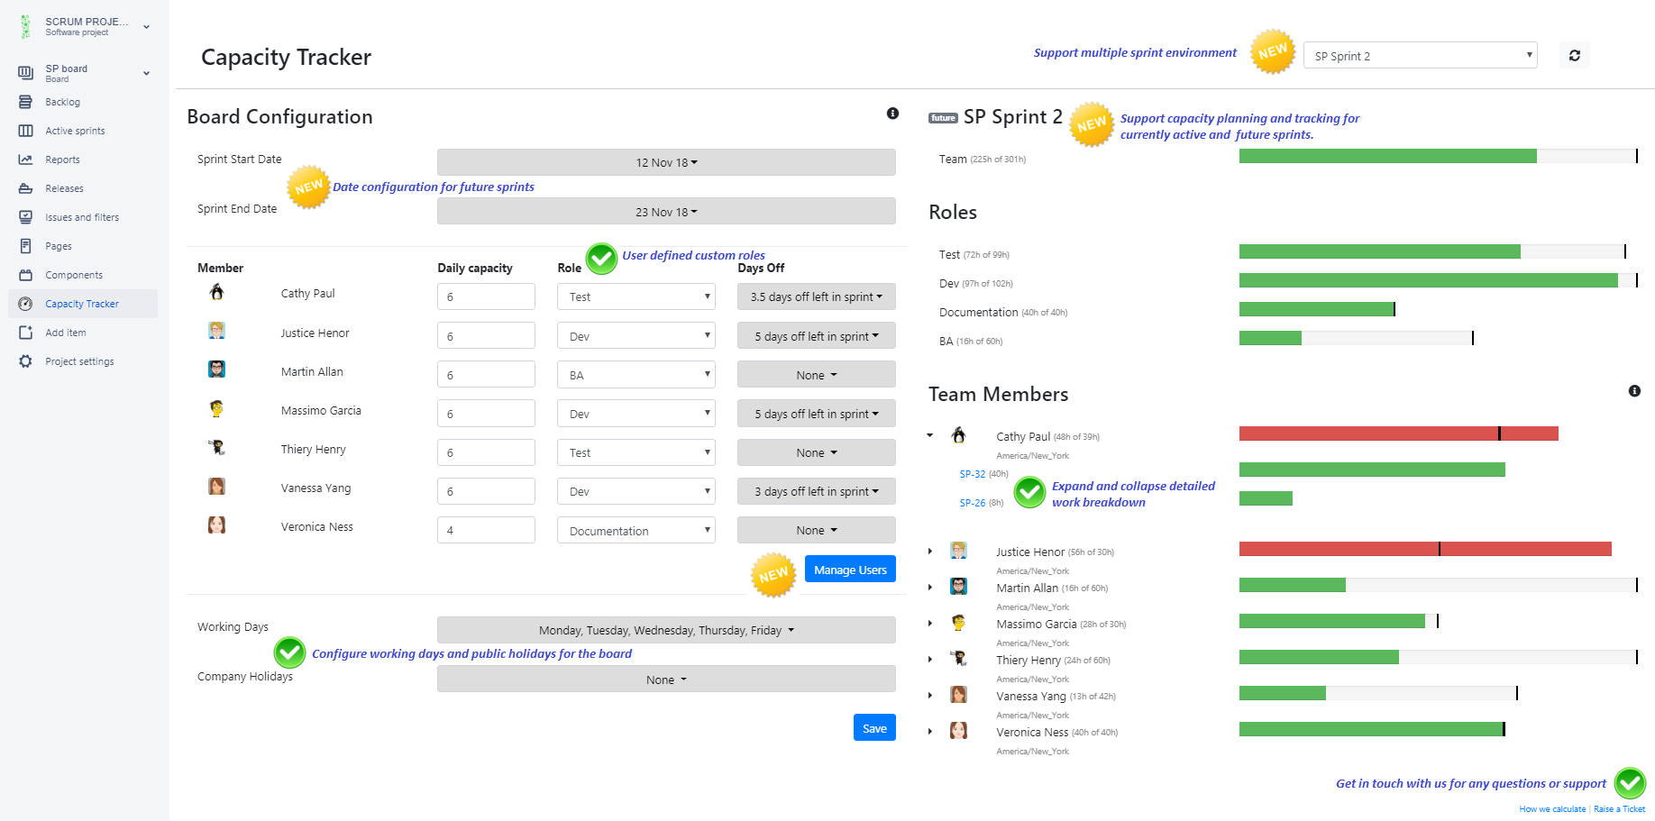Save the board configuration
This screenshot has width=1655, height=821.
[x=874, y=727]
